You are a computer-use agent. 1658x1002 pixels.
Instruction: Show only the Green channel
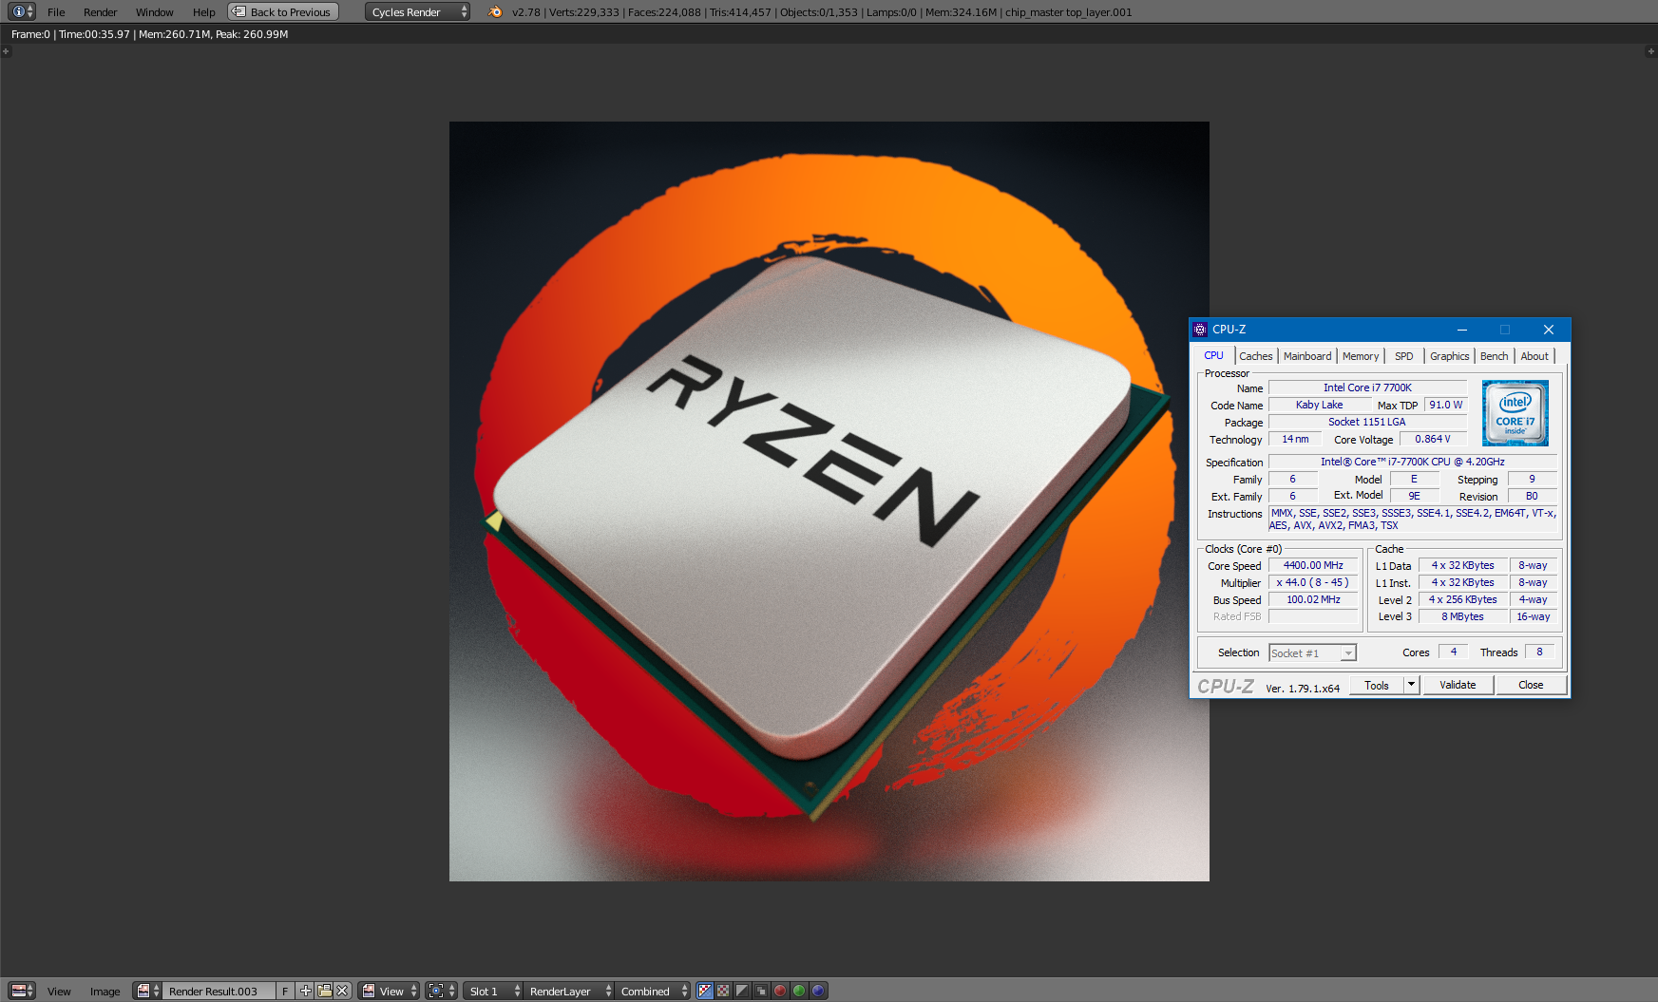pos(799,991)
